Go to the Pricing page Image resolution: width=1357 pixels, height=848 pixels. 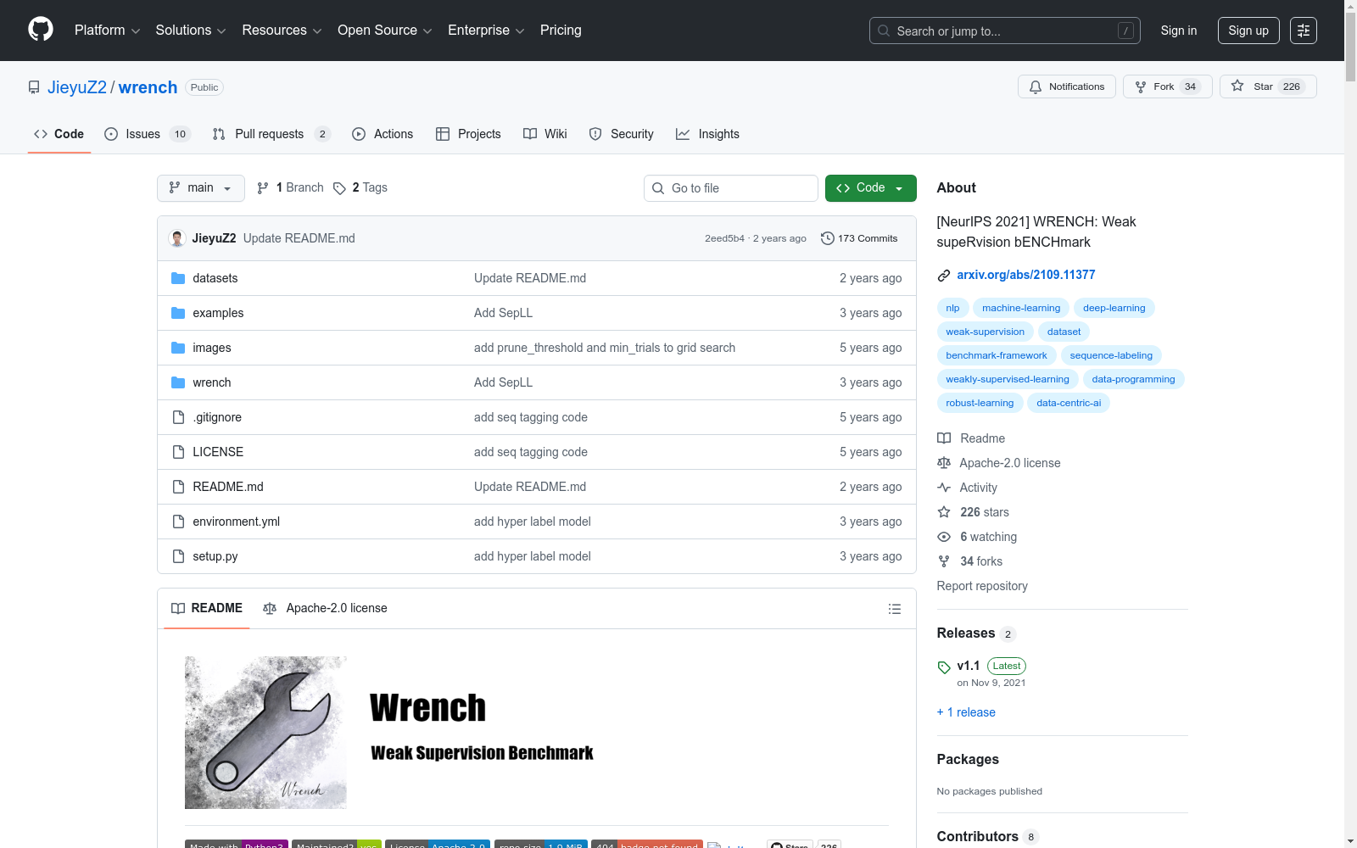click(x=561, y=31)
